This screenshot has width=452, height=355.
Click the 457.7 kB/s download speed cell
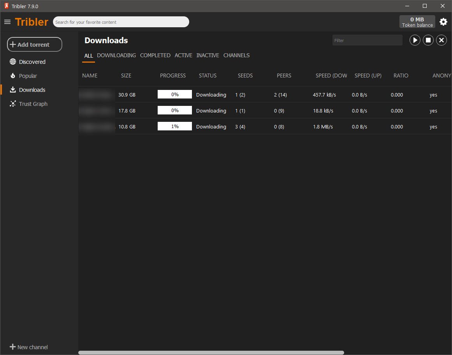click(x=324, y=95)
